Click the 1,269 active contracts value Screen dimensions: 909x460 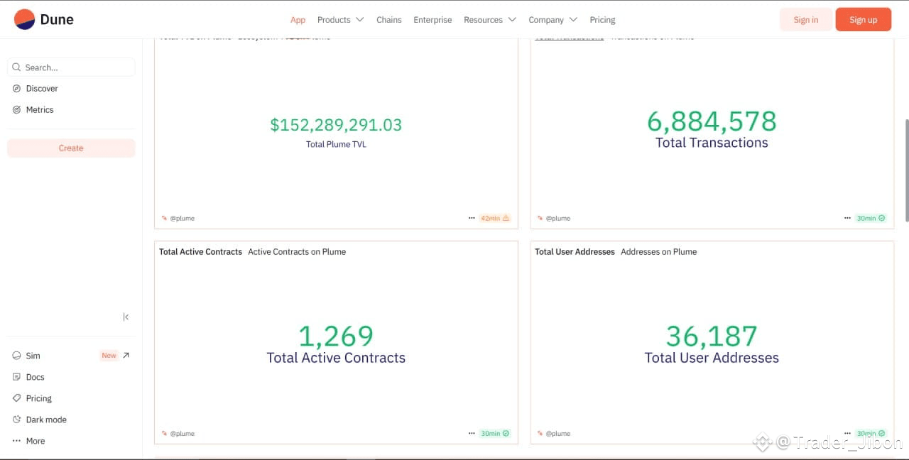coord(336,336)
